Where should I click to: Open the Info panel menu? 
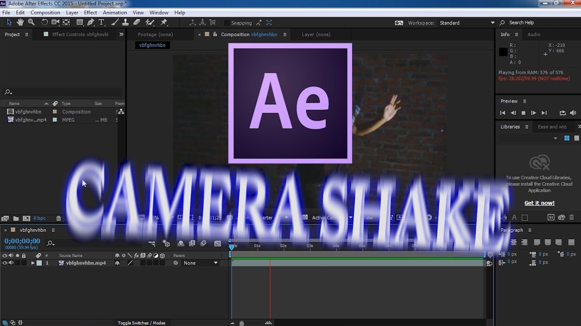tap(517, 34)
